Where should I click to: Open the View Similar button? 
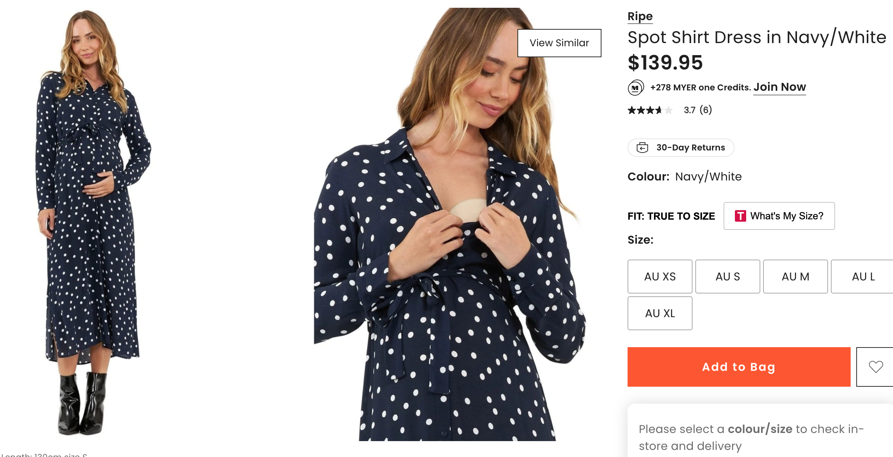[559, 43]
